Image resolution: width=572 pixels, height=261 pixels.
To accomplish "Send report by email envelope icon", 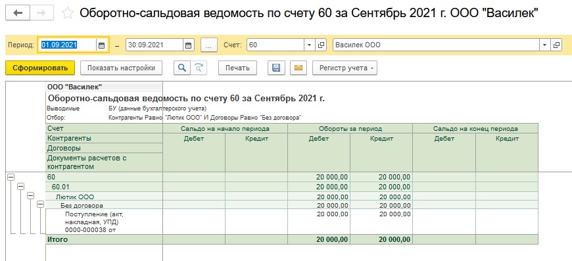I will click(x=298, y=68).
